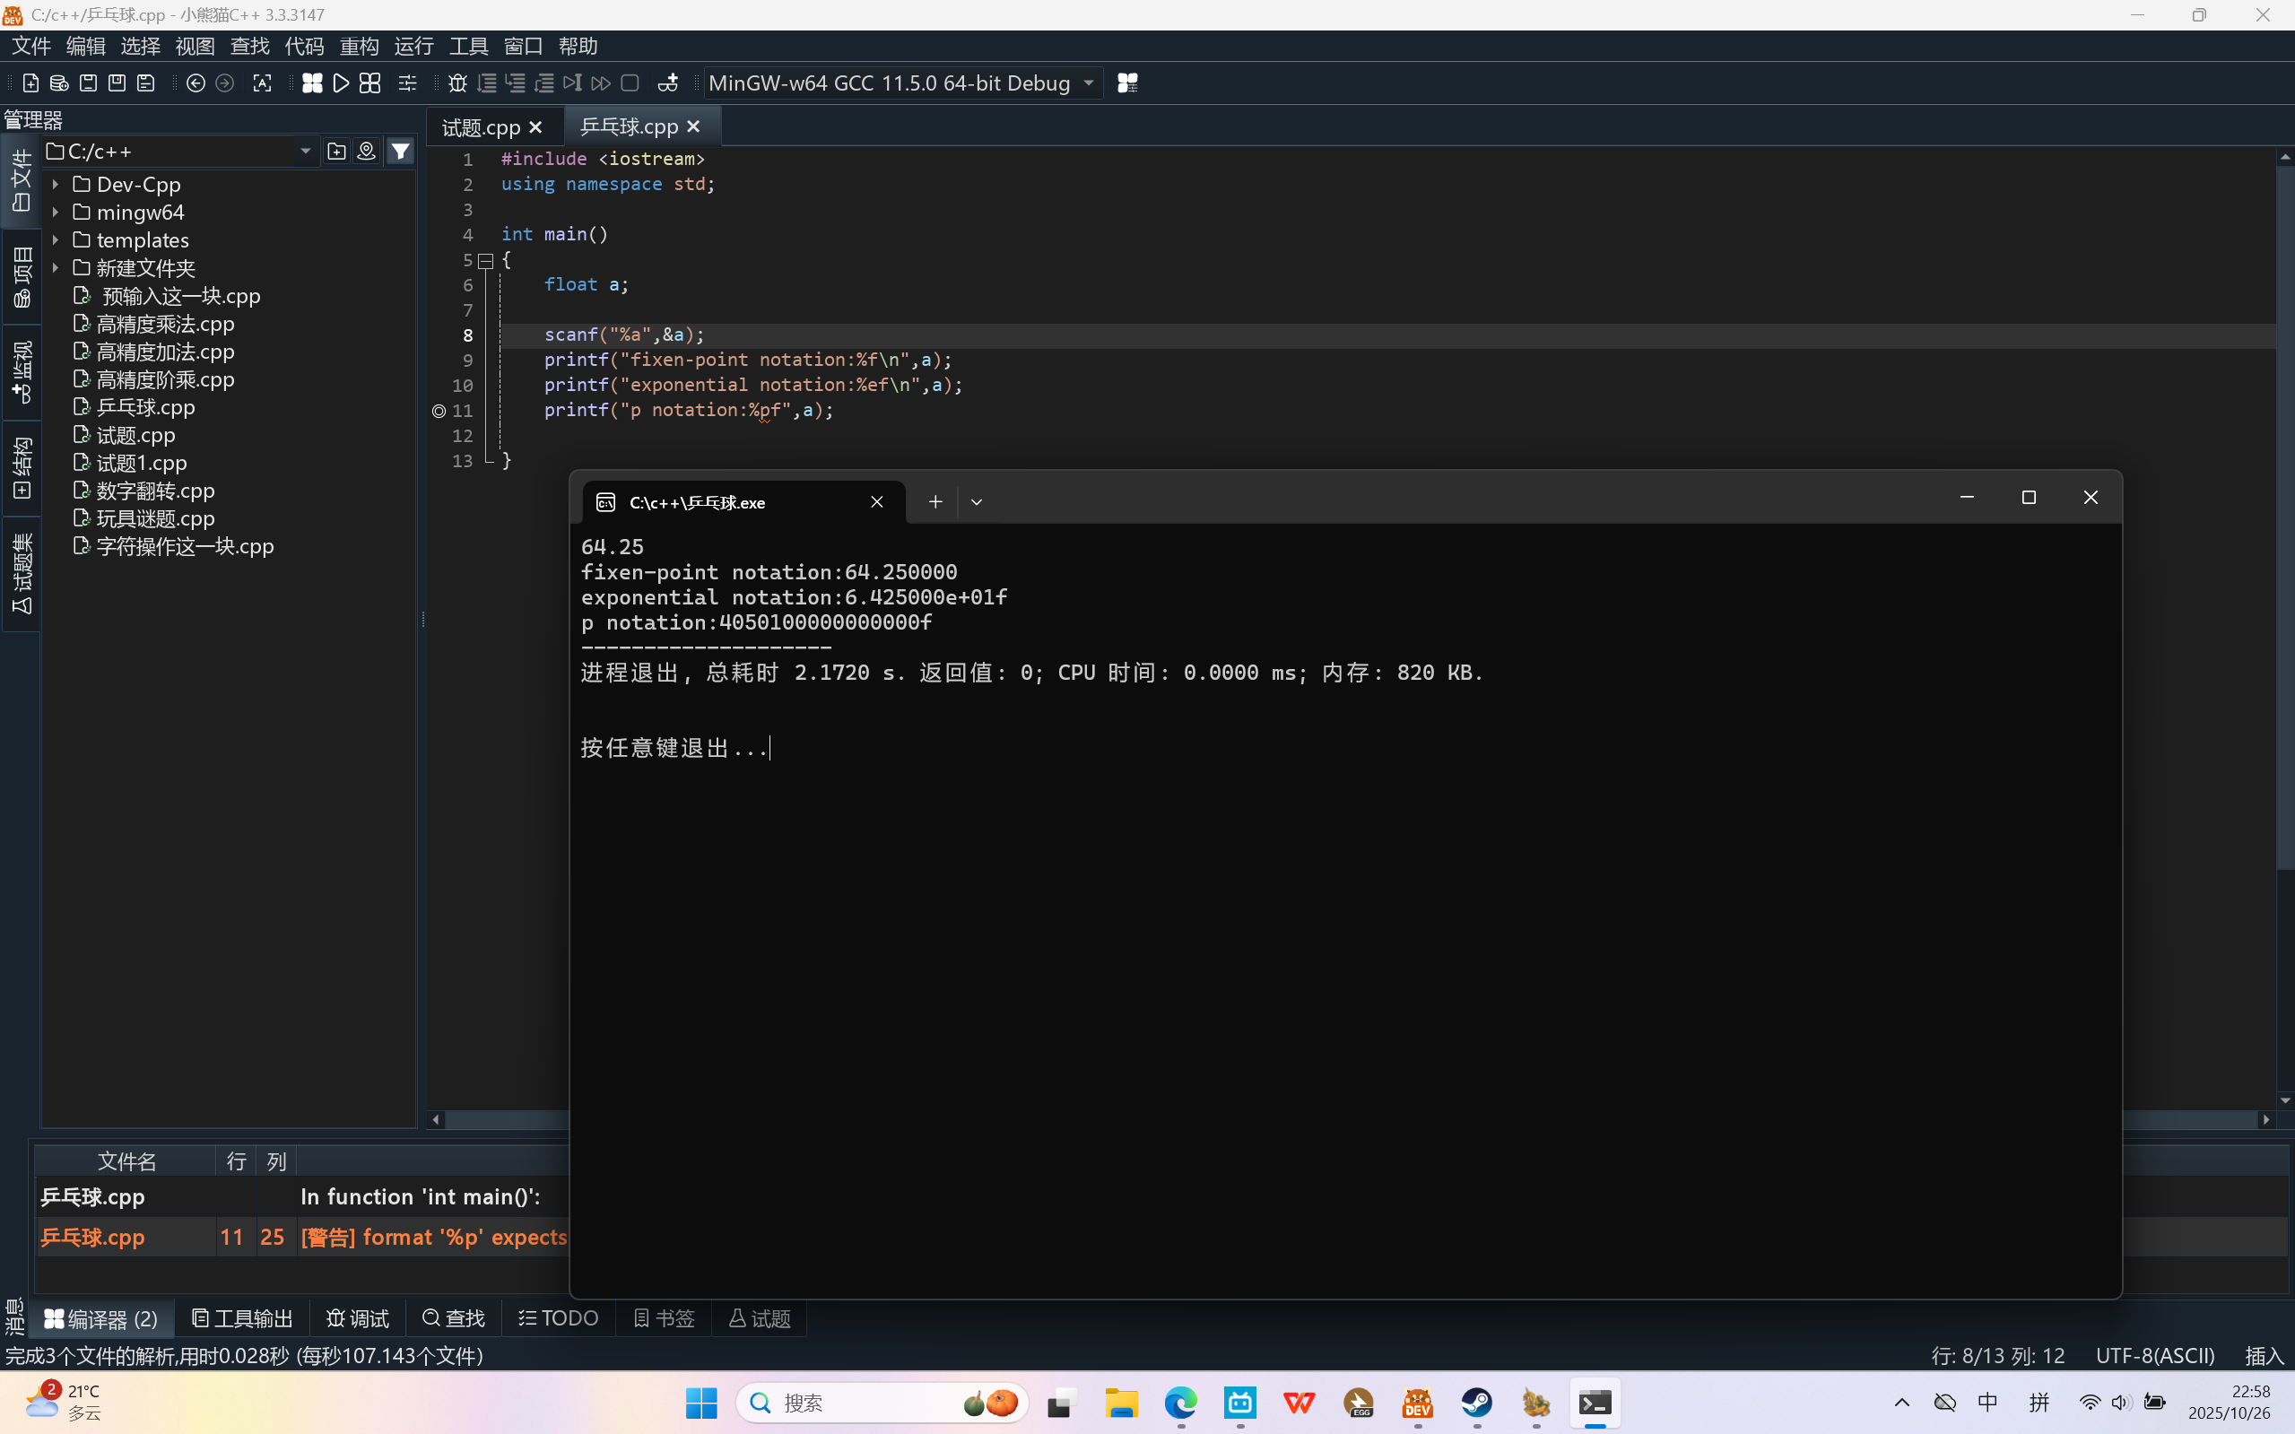
Task: Collapse the code fold at line 5
Action: coord(485,261)
